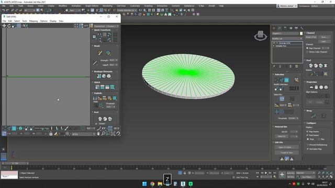
Task: Select the Rotate tool in Edit UVWs
Action: [x=9, y=26]
